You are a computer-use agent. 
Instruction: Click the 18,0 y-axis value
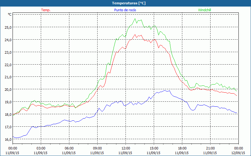[x=8, y=115]
